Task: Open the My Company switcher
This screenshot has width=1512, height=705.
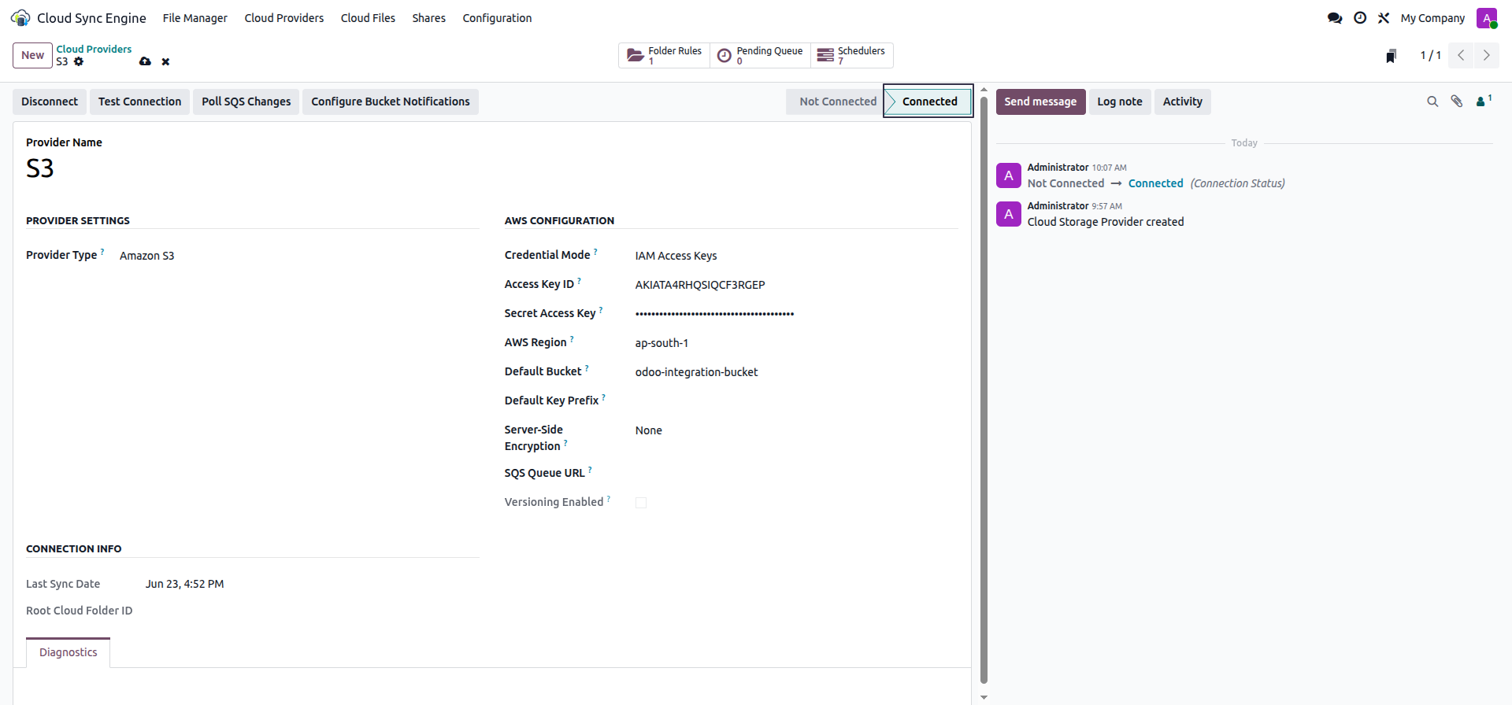Action: tap(1432, 18)
